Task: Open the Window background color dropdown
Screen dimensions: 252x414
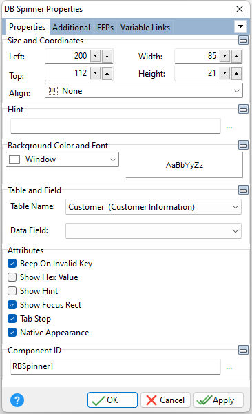Action: (x=62, y=159)
